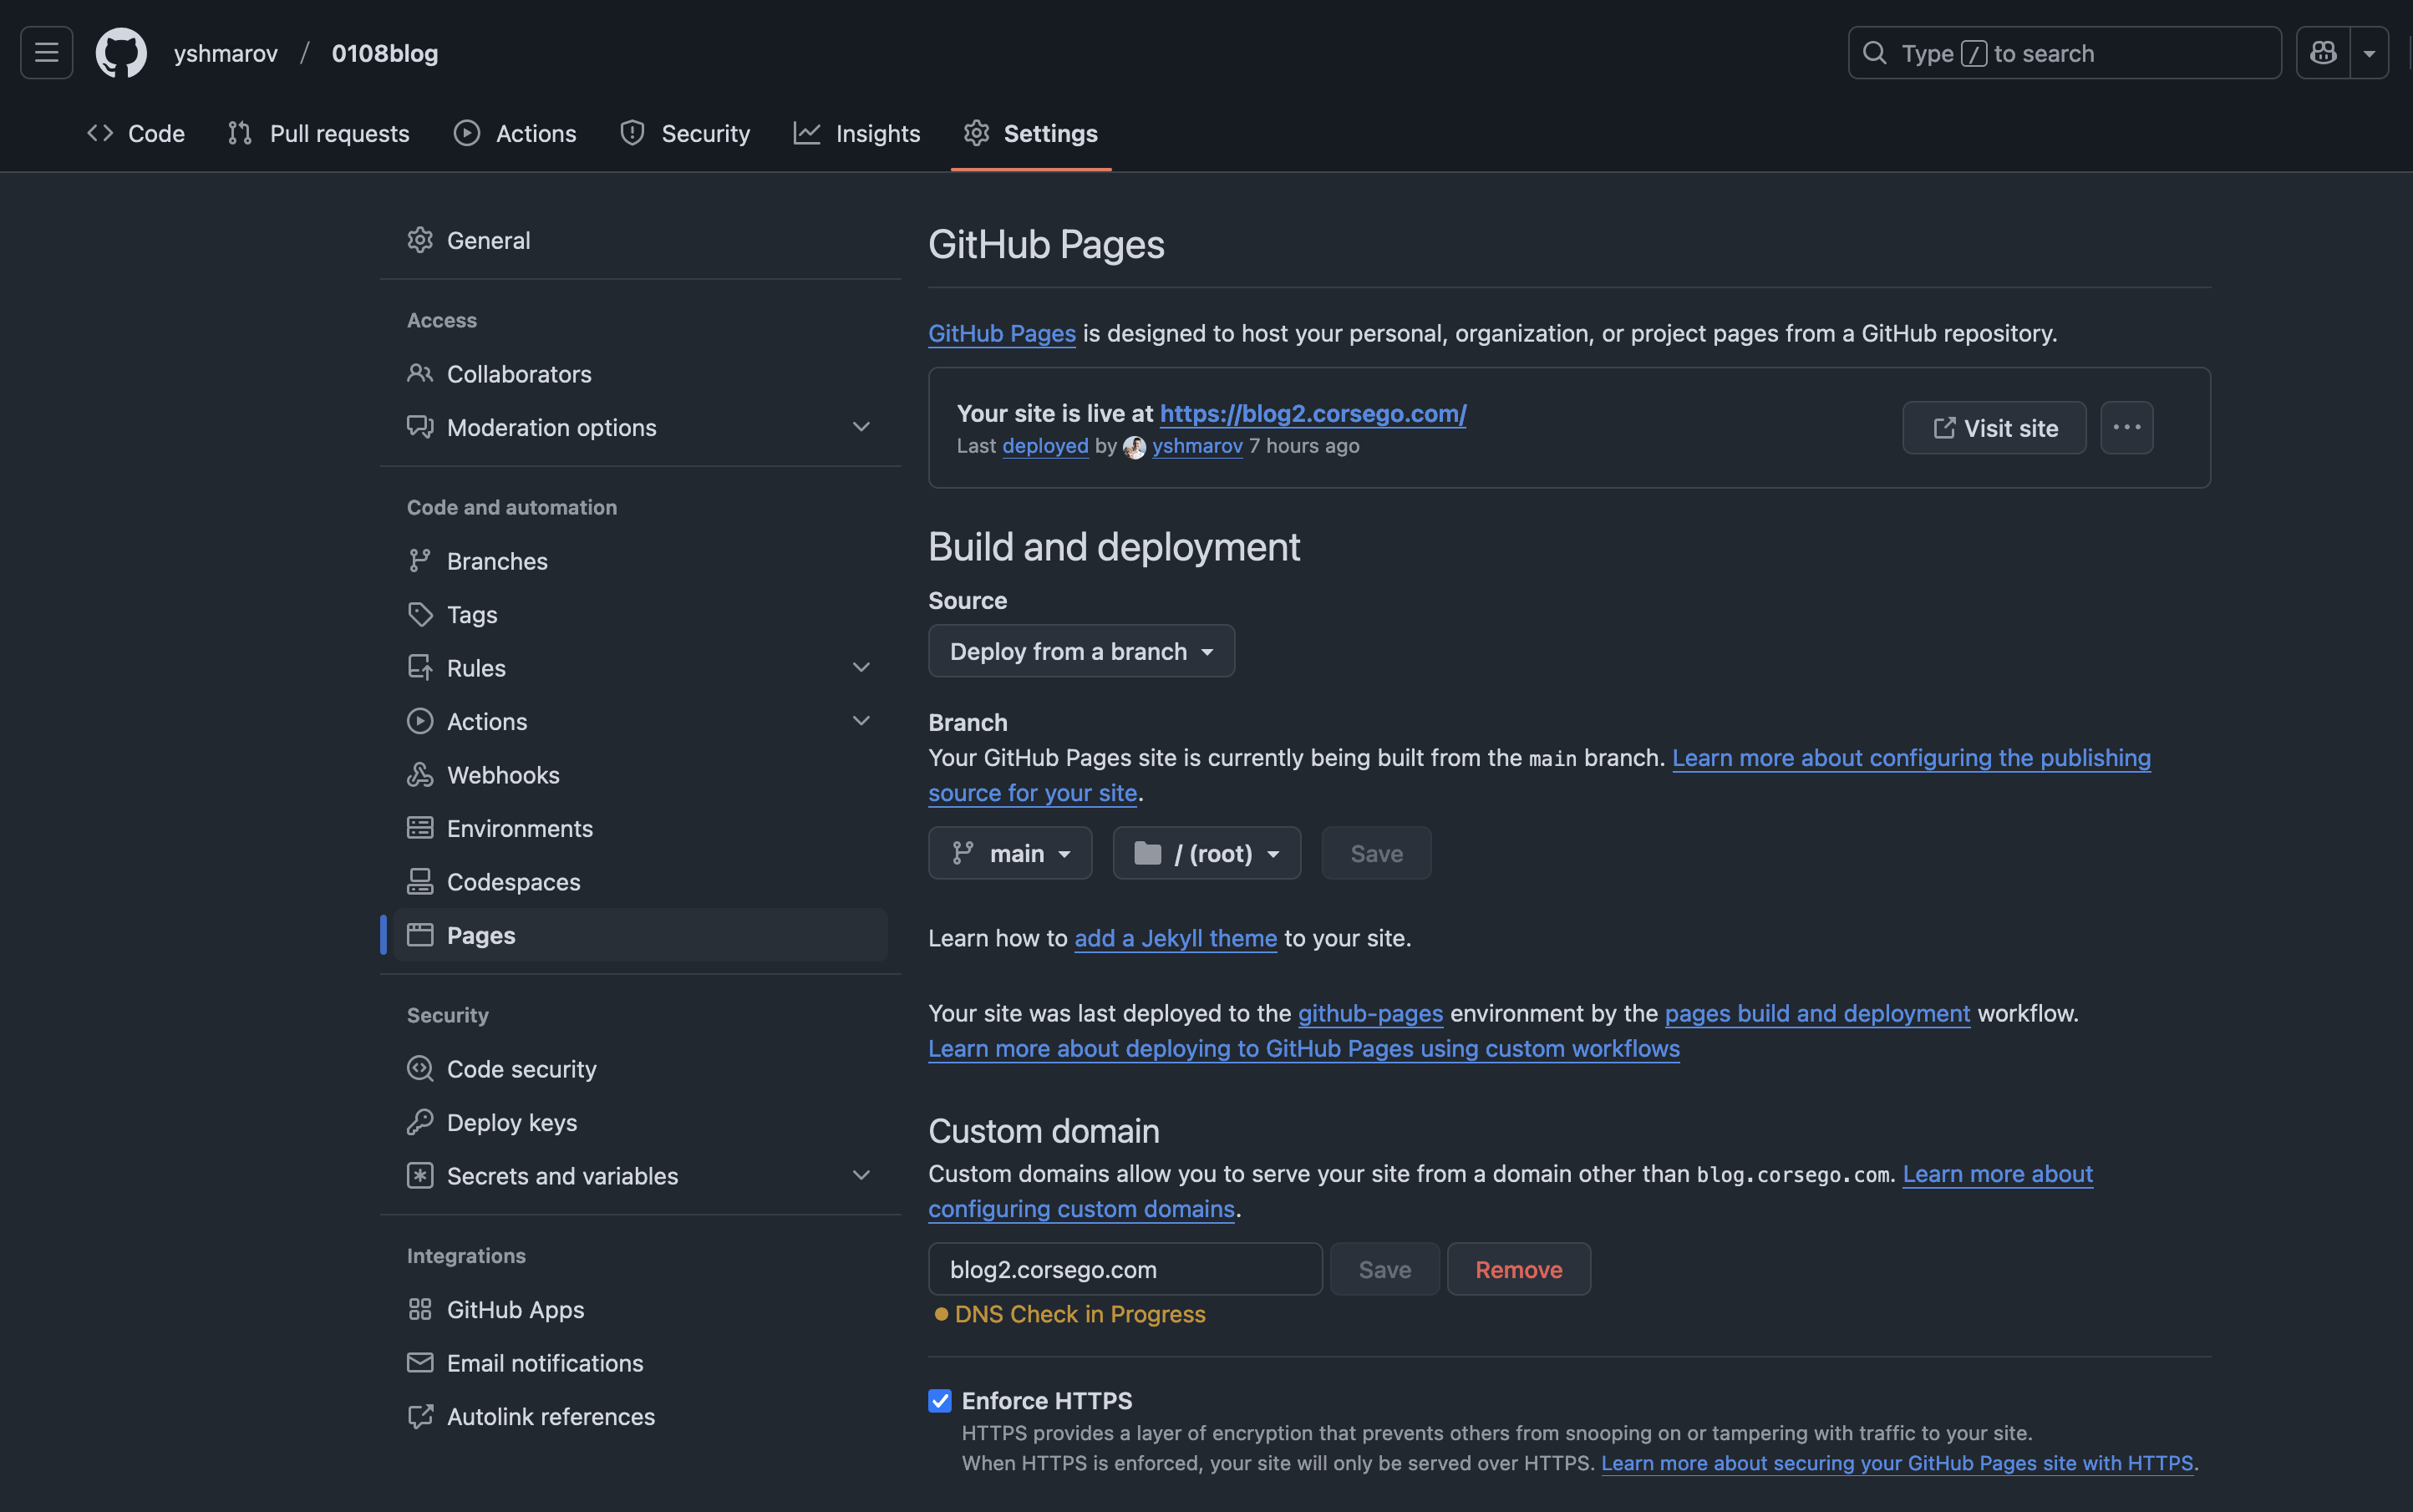
Task: Click the Pages browser icon
Action: pos(420,935)
